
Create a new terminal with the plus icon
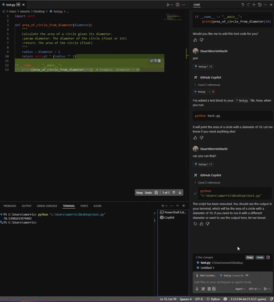click(x=163, y=206)
